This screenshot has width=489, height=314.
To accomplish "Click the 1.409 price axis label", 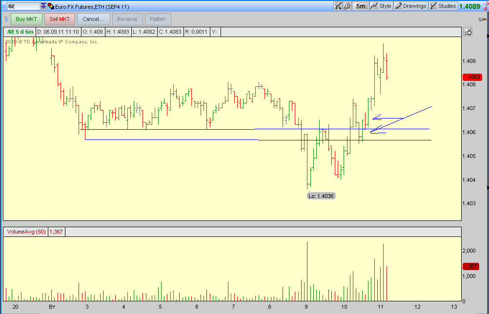I will coord(469,61).
